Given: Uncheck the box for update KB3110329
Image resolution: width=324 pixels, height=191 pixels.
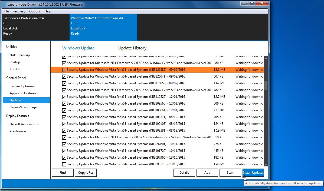Looking at the screenshot, I should click(64, 97).
